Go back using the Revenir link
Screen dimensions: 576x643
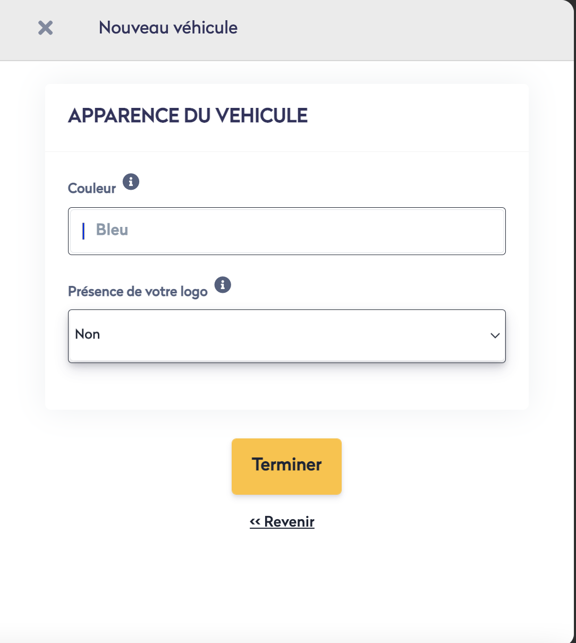[x=282, y=522]
